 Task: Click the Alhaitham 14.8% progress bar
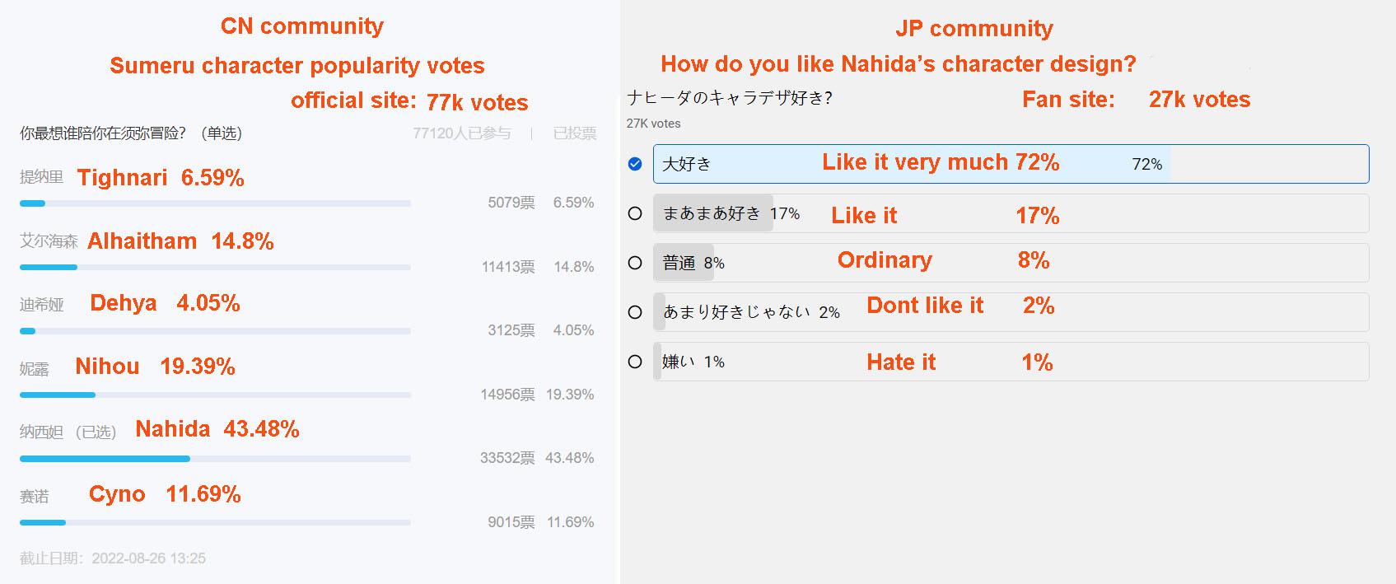(215, 267)
